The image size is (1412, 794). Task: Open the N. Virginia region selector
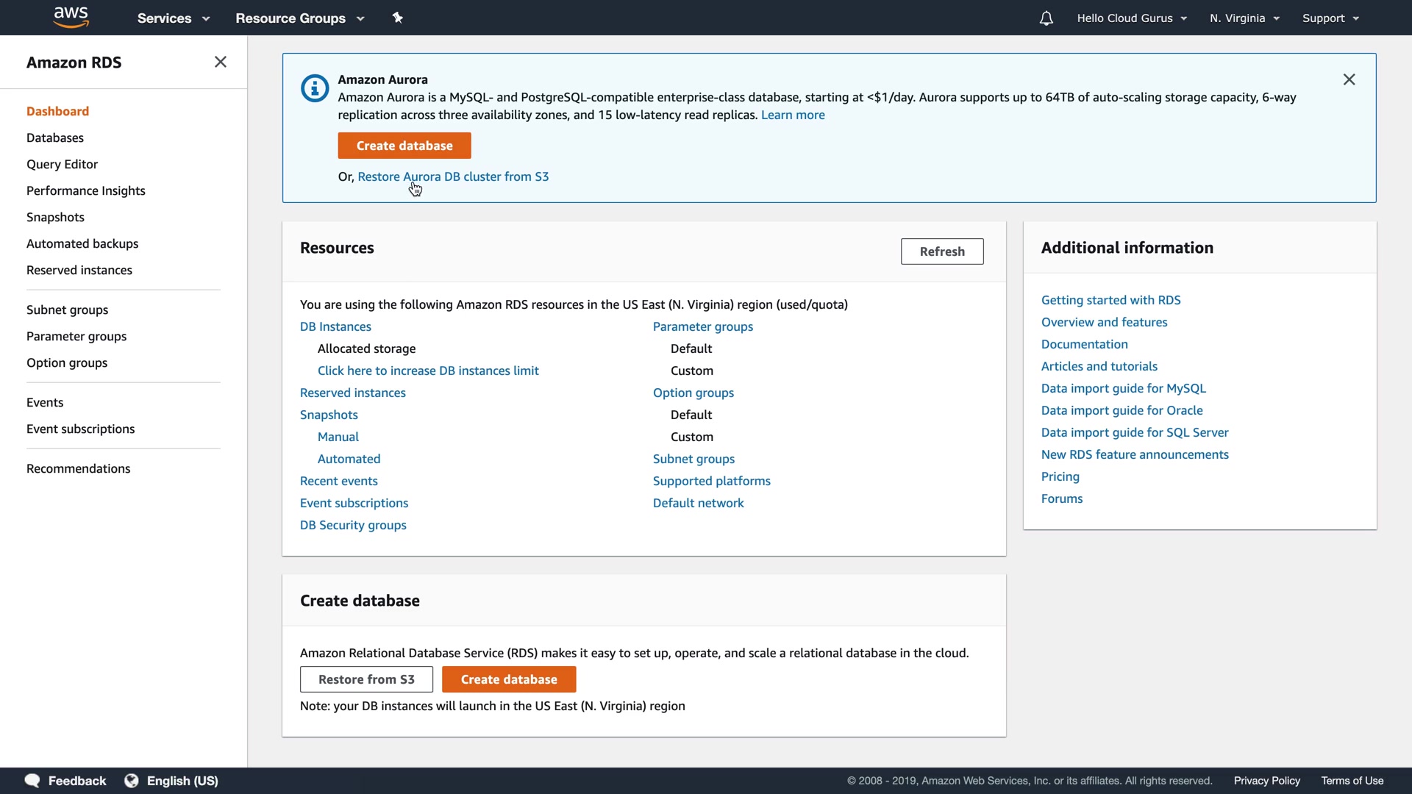click(x=1244, y=18)
